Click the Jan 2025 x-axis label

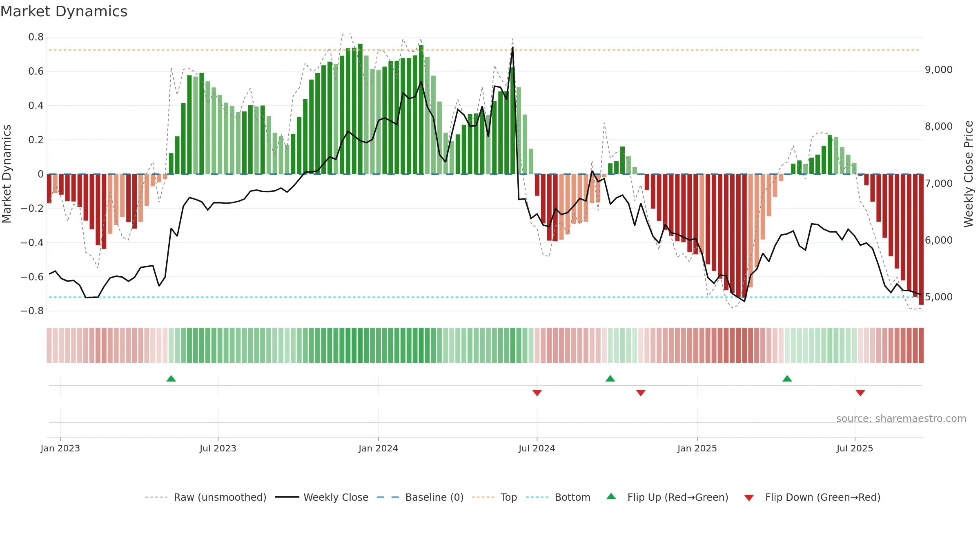(x=697, y=448)
